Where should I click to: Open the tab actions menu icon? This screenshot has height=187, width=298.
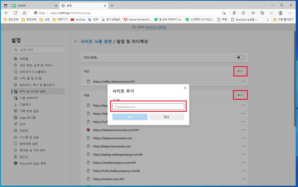[x=6, y=6]
